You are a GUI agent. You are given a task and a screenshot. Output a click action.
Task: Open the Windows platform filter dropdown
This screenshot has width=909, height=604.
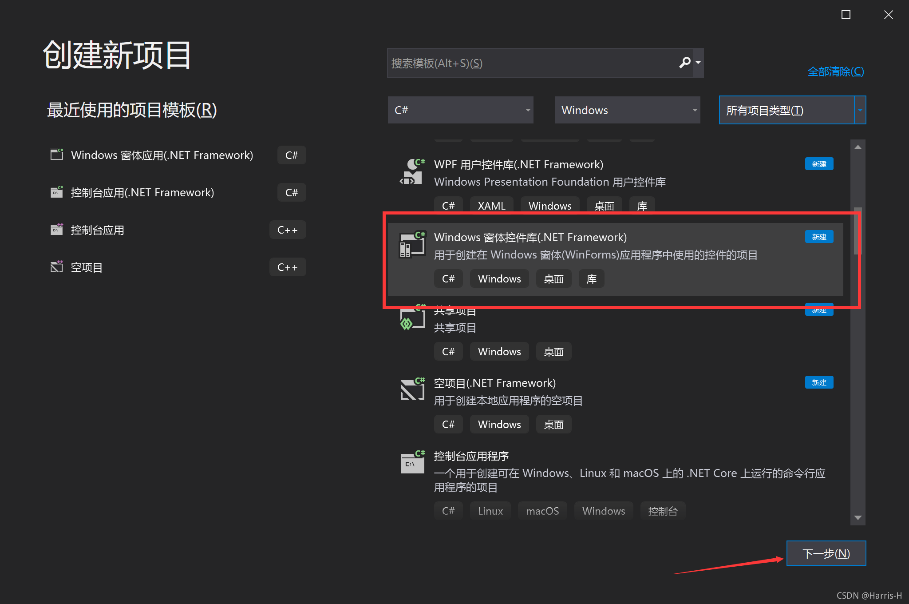[627, 110]
